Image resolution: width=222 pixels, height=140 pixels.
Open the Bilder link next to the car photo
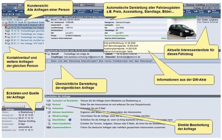(x=164, y=38)
